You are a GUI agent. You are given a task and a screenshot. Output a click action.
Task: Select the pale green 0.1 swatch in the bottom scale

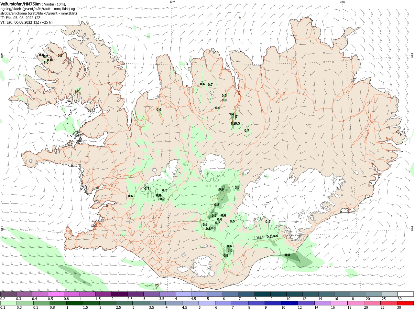pyautogui.click(x=9, y=303)
